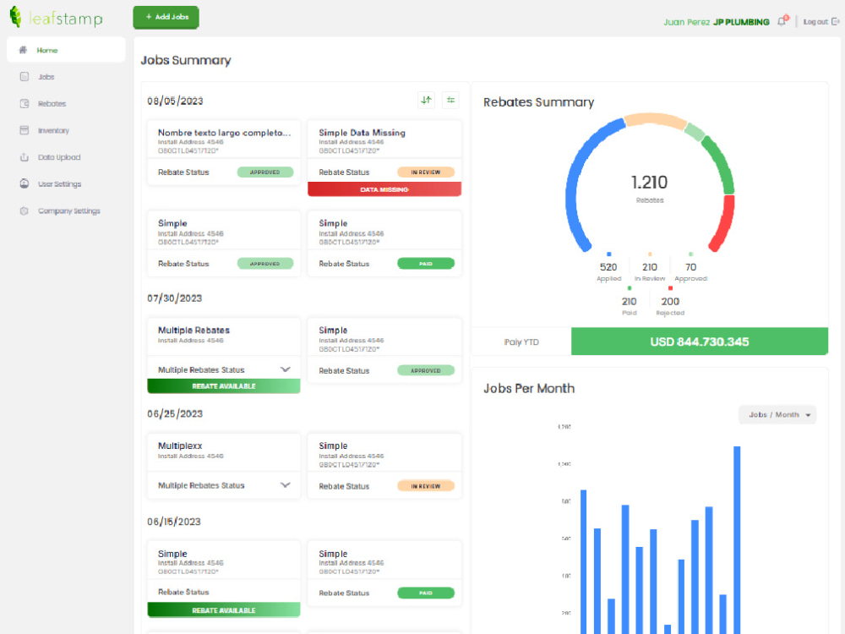845x634 pixels.
Task: Click the 06/15/2023 date heading
Action: tap(173, 522)
